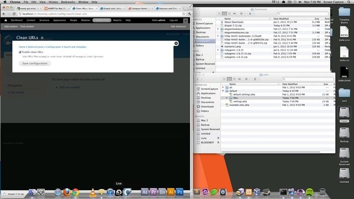
Task: Open the Structure admin menu item
Action: [x=44, y=20]
